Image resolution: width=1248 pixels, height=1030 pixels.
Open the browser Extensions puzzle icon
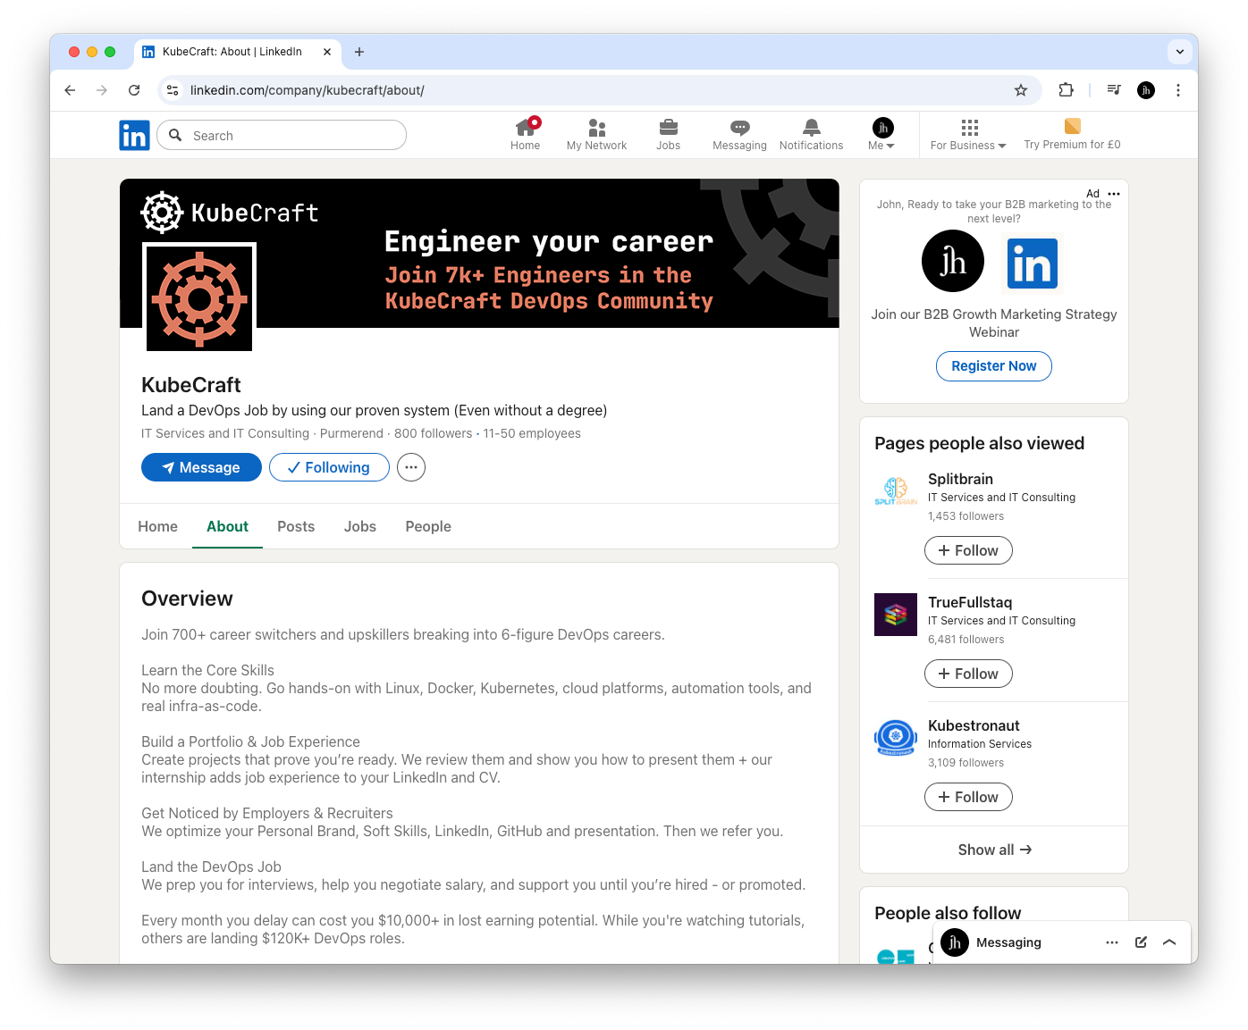point(1066,90)
